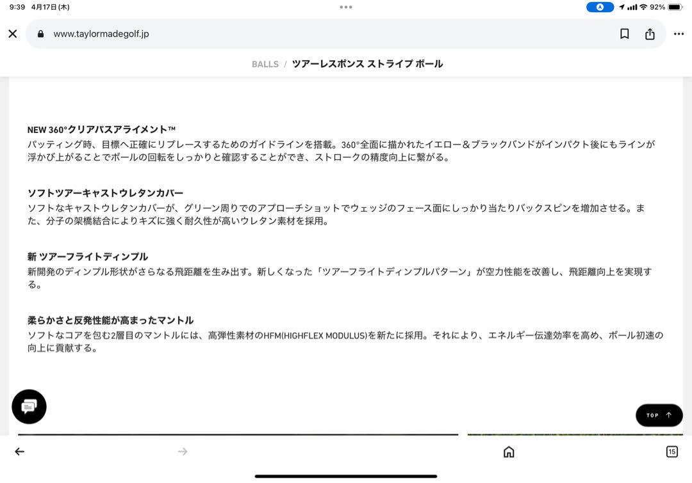Open the browser three-dot more menu
This screenshot has height=483, width=692.
pyautogui.click(x=679, y=34)
